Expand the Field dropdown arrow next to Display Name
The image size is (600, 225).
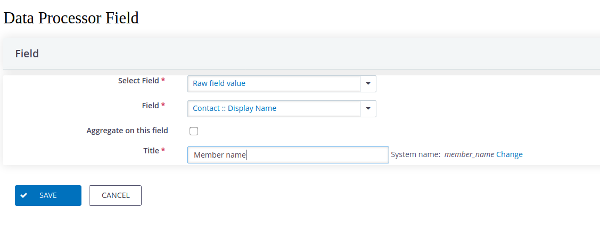click(368, 109)
